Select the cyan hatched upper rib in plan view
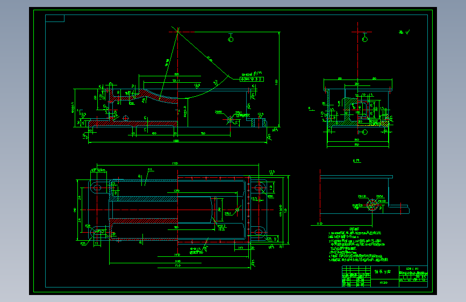This screenshot has height=302, width=466. [144, 199]
